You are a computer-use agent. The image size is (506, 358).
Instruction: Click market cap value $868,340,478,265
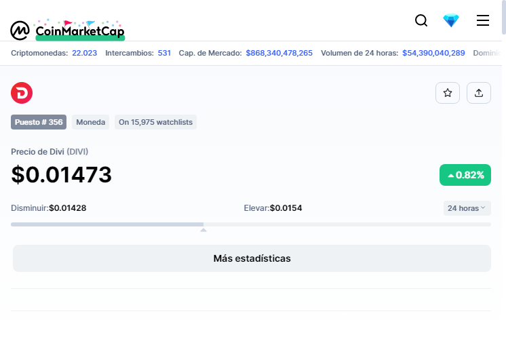[x=279, y=53]
